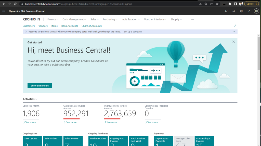
Task: Click the browser address bar URL
Action: point(79,4)
